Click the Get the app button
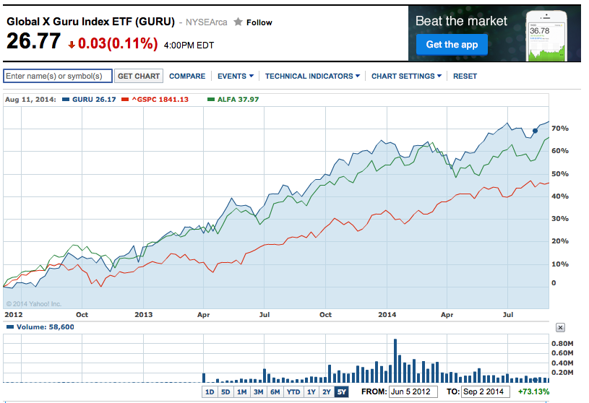The width and height of the screenshot is (589, 403). [452, 45]
